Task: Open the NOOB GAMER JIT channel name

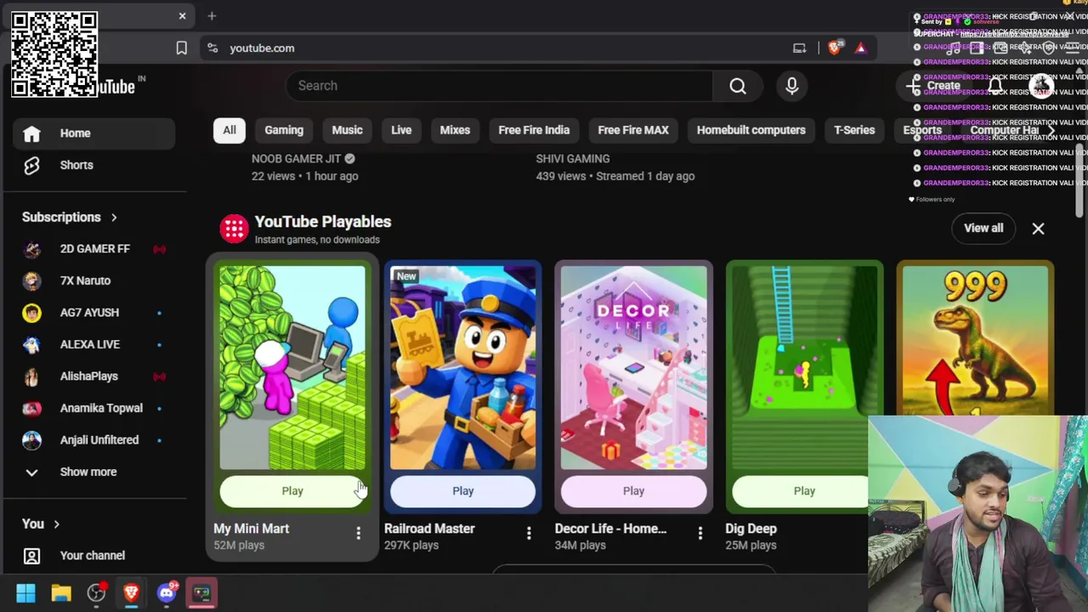Action: pos(296,159)
